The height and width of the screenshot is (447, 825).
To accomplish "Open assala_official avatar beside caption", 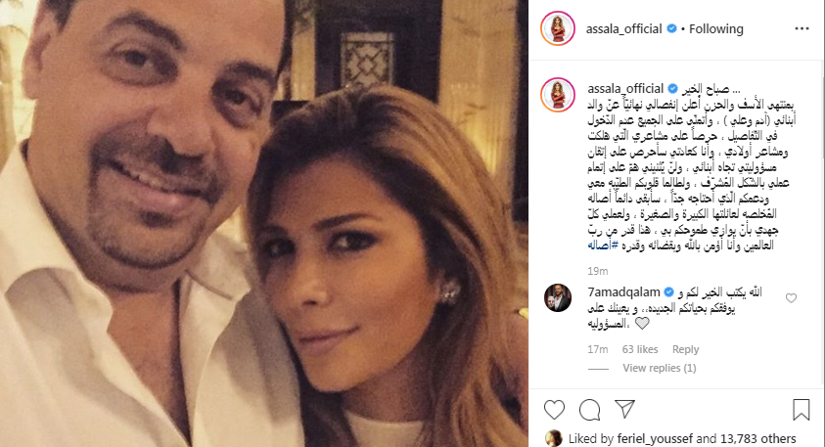I will (x=558, y=95).
